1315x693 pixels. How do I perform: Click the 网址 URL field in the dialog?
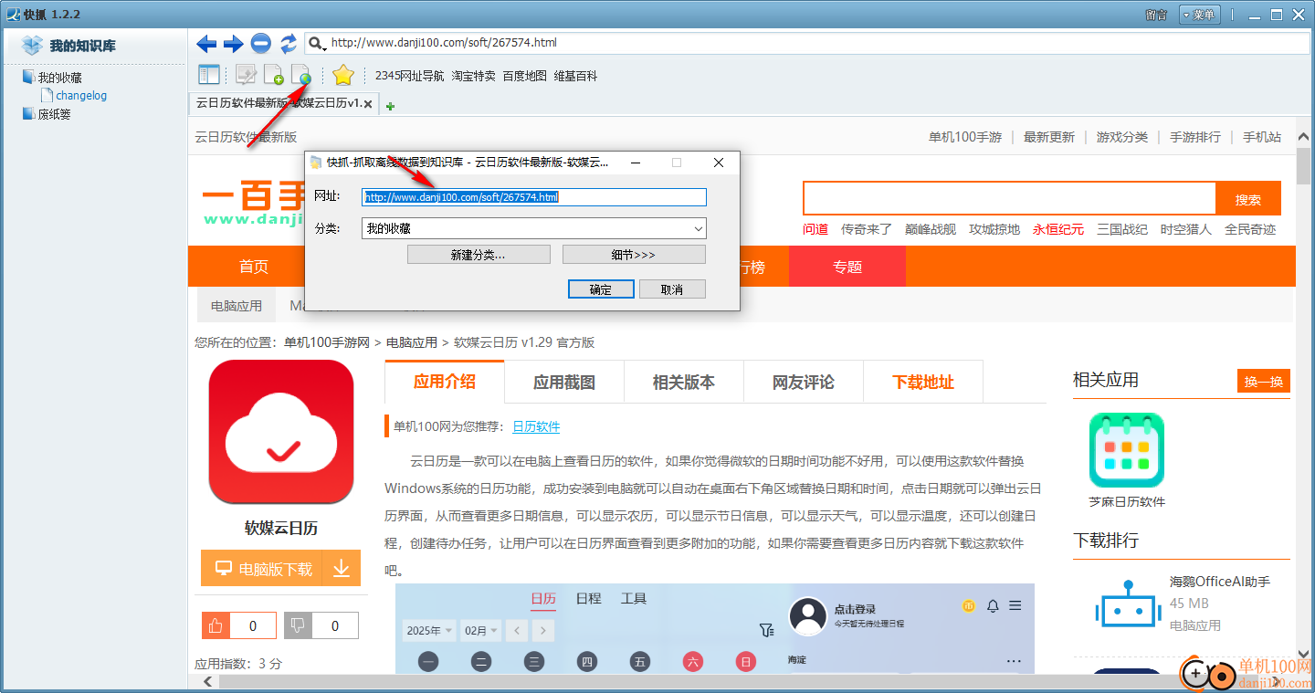534,196
